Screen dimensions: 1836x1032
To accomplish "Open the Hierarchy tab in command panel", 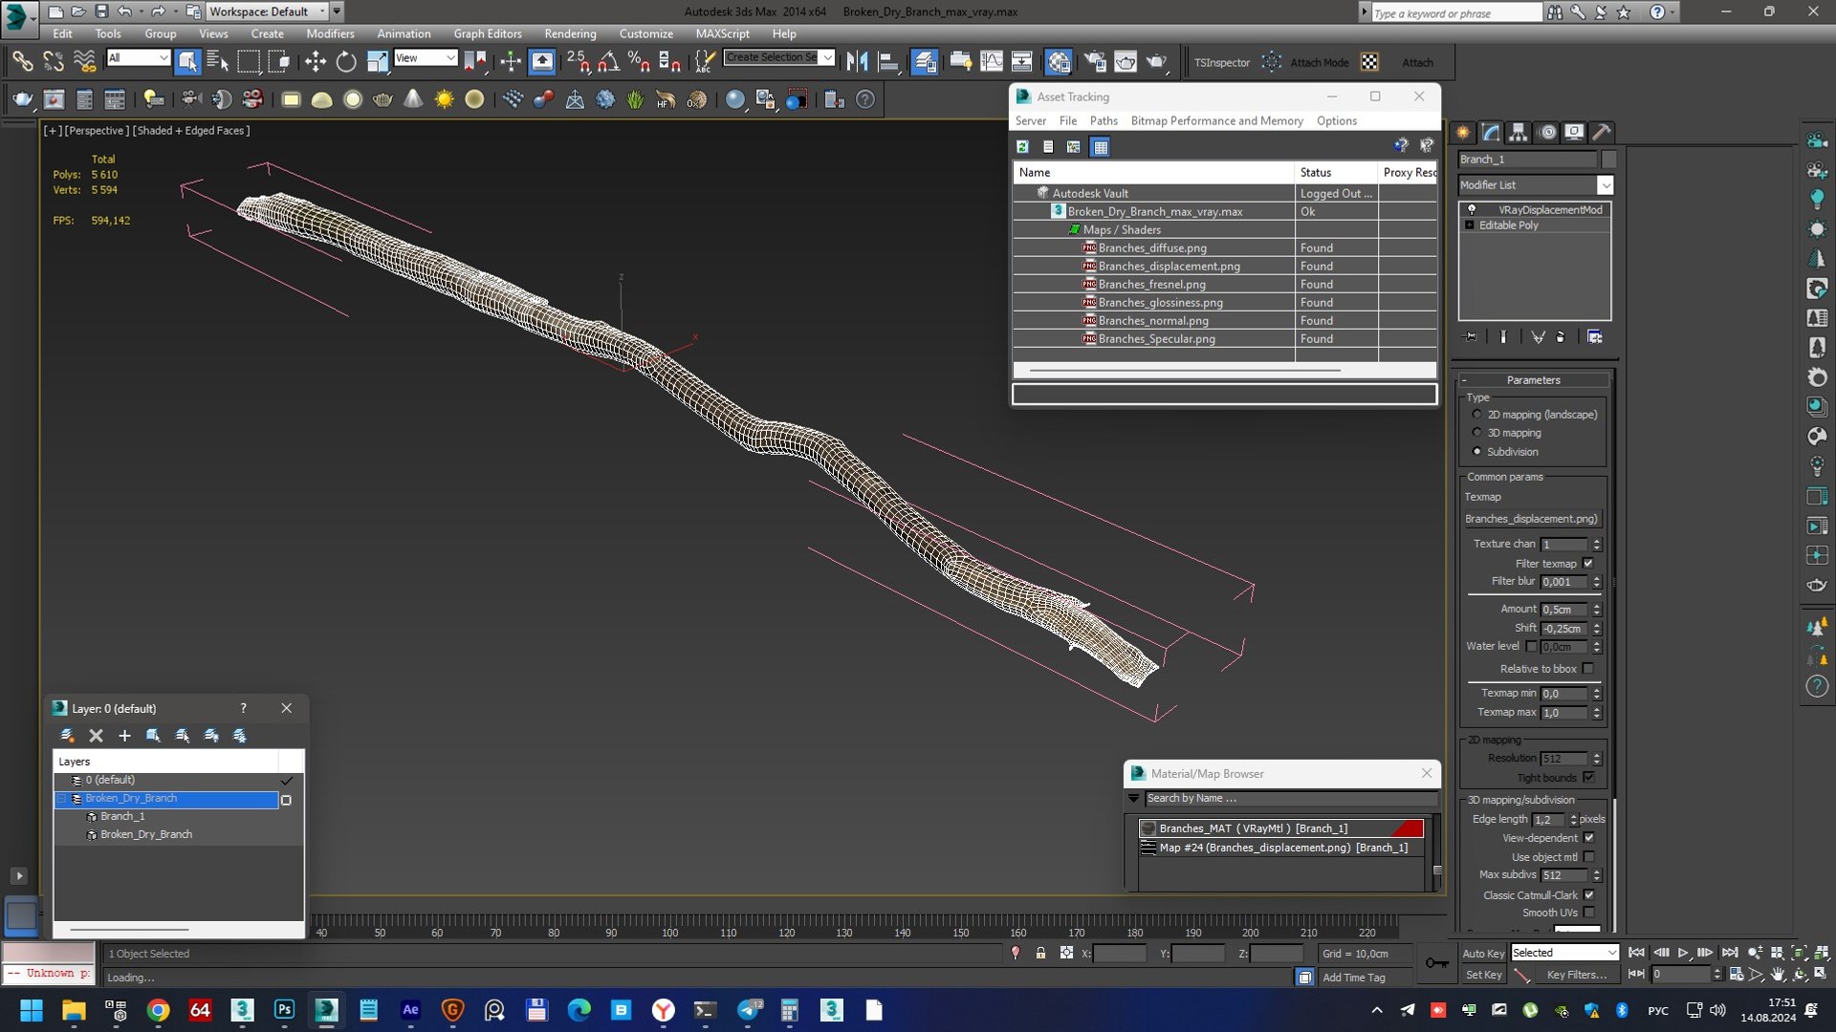I will [x=1519, y=133].
